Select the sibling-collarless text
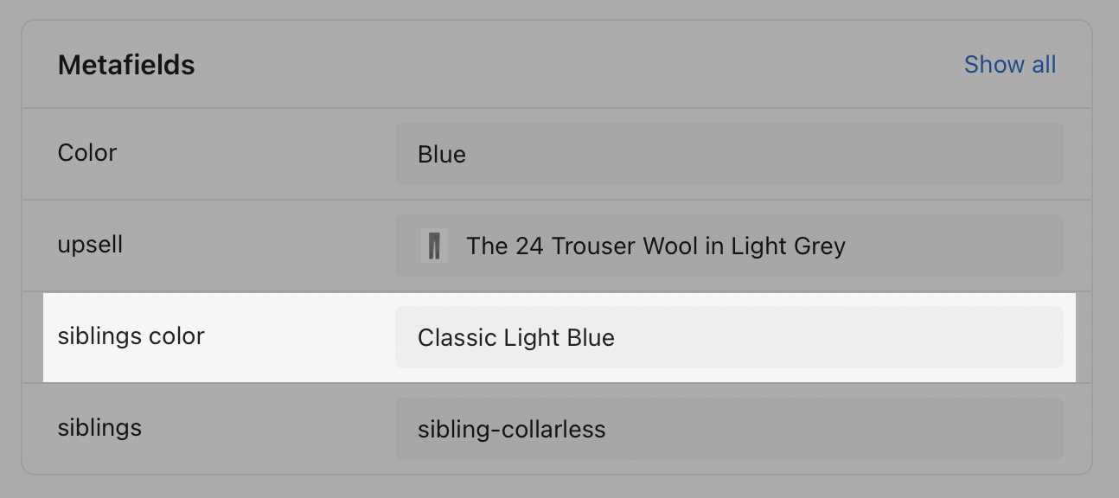This screenshot has height=498, width=1119. (511, 430)
